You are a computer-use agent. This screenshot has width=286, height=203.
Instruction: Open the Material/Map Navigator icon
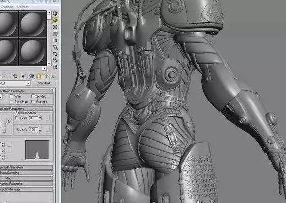point(55,67)
